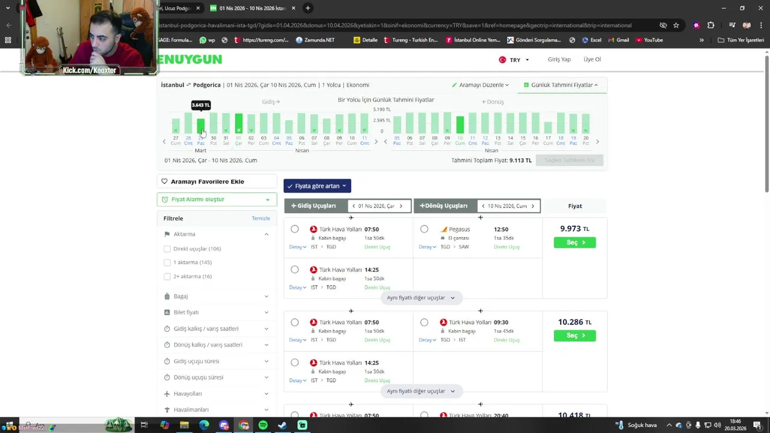
Task: Check the 2+ aktarma (16) filter
Action: click(167, 277)
